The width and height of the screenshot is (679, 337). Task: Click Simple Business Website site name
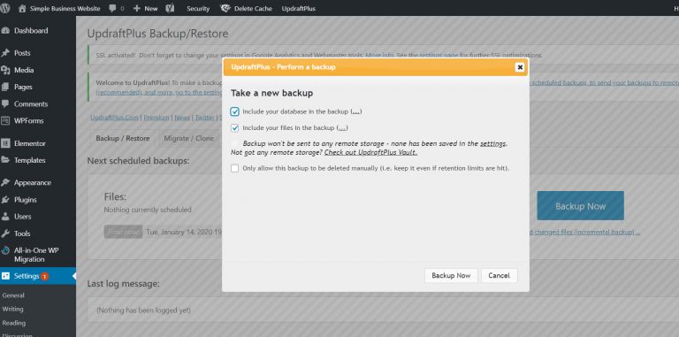coord(65,8)
